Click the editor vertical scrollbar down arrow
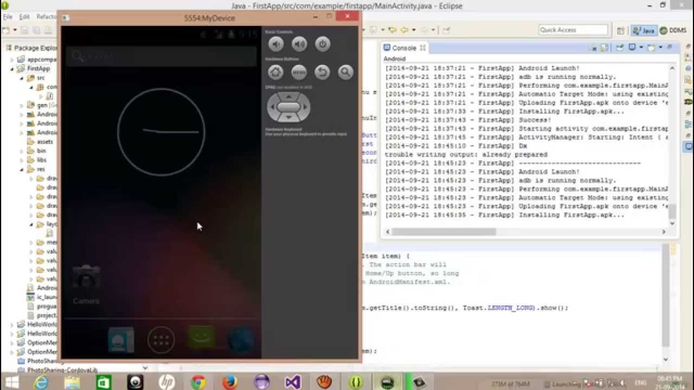694x390 pixels. [x=666, y=359]
